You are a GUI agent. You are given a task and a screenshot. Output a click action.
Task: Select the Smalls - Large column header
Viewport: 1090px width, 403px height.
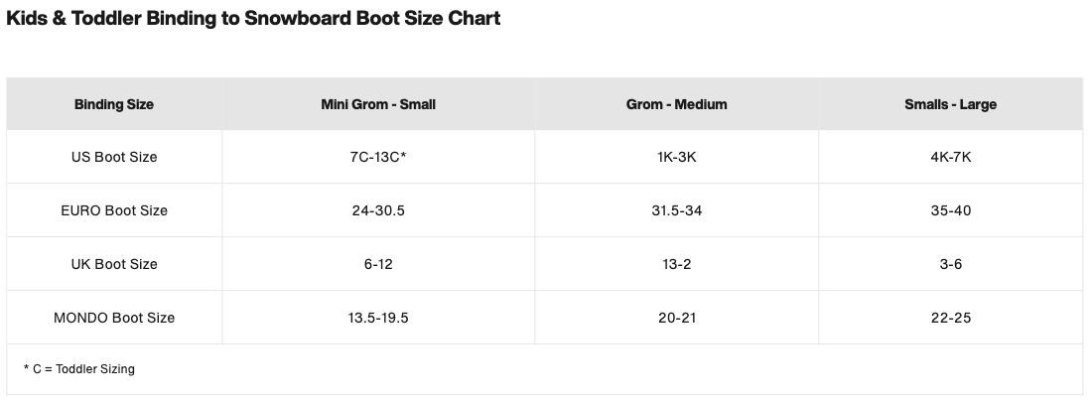coord(950,104)
